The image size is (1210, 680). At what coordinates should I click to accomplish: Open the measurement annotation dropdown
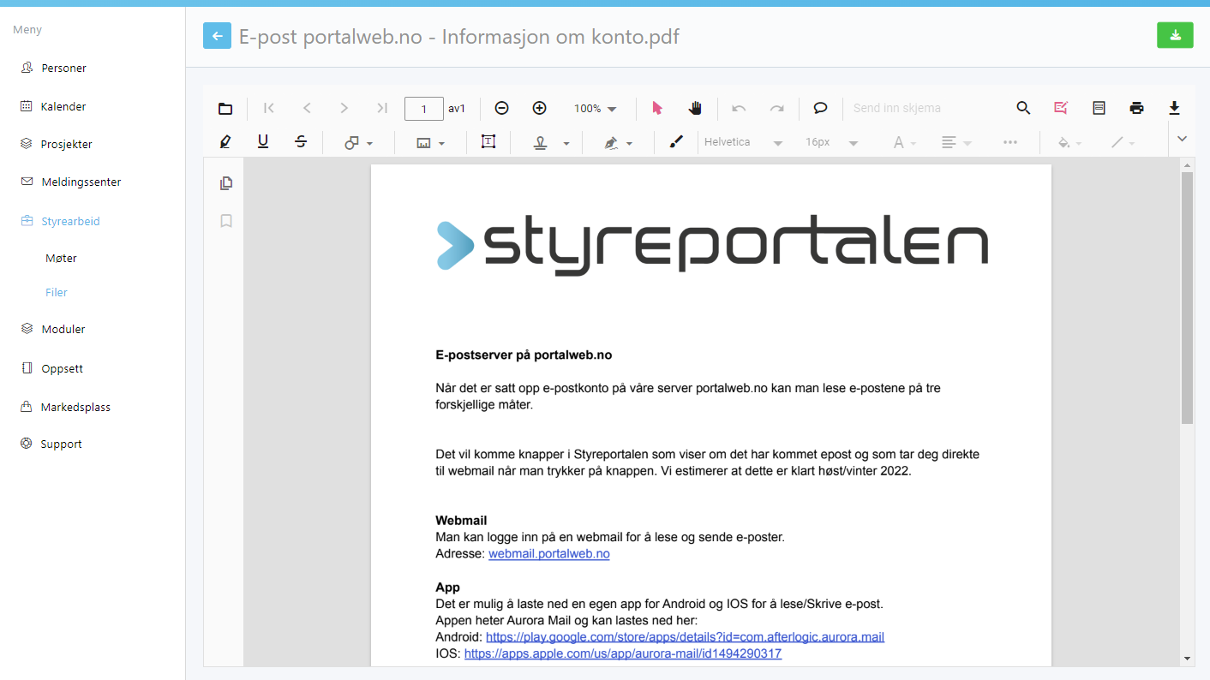[430, 143]
